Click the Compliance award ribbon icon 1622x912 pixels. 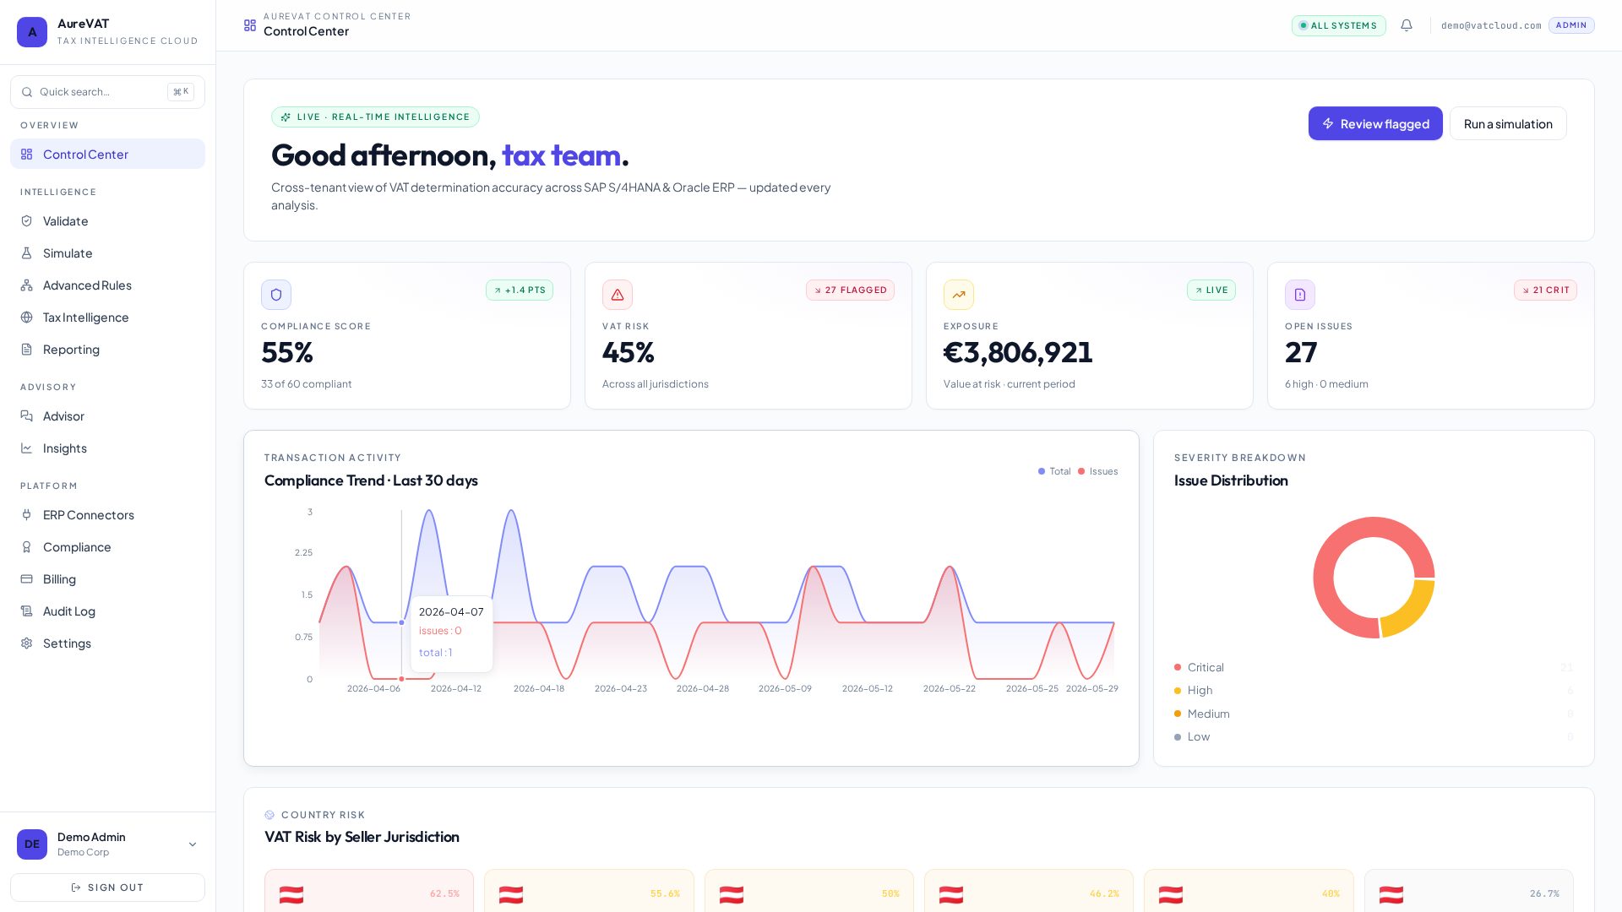pyautogui.click(x=27, y=547)
